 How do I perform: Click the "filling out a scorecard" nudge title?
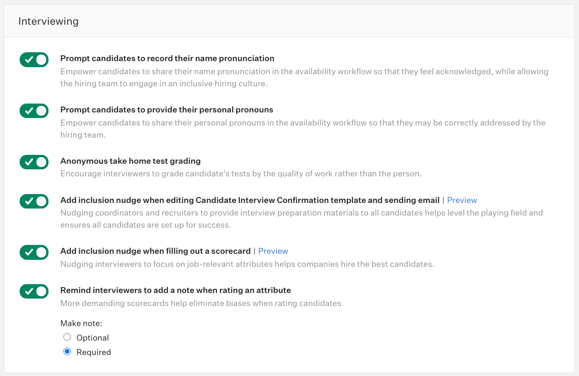(155, 251)
